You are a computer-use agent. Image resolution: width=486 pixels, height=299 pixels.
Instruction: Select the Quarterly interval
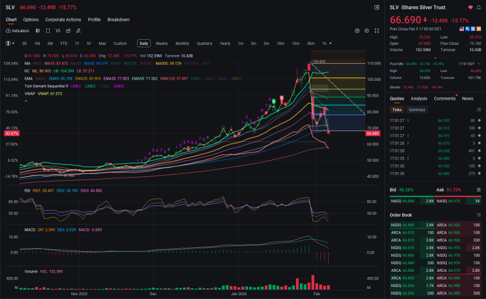point(204,44)
